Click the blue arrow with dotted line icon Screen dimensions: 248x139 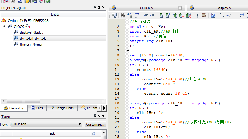[242, 15]
